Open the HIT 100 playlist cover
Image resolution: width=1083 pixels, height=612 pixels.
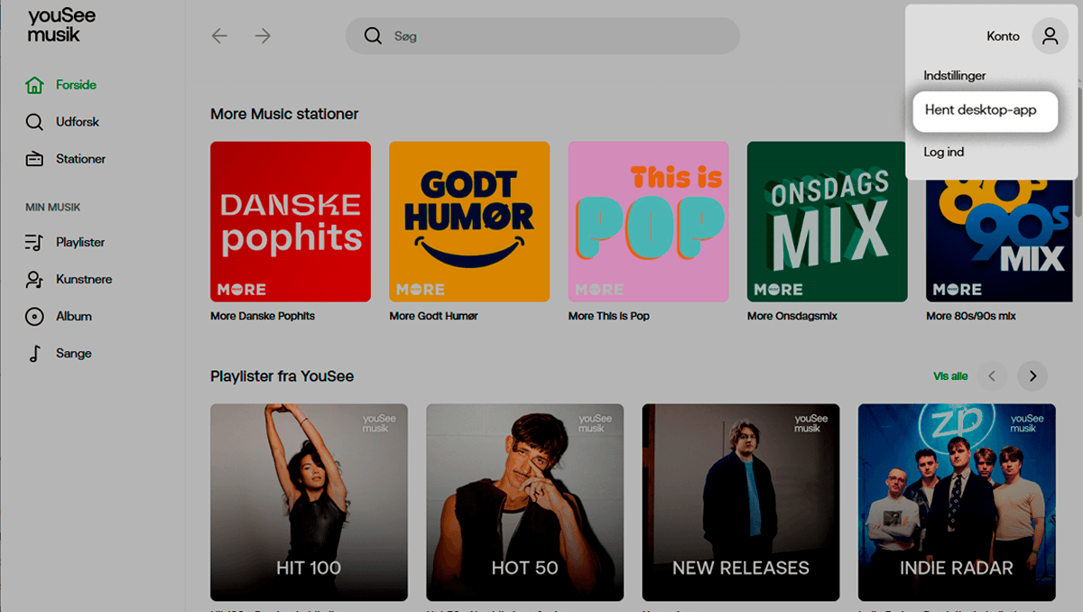(309, 502)
